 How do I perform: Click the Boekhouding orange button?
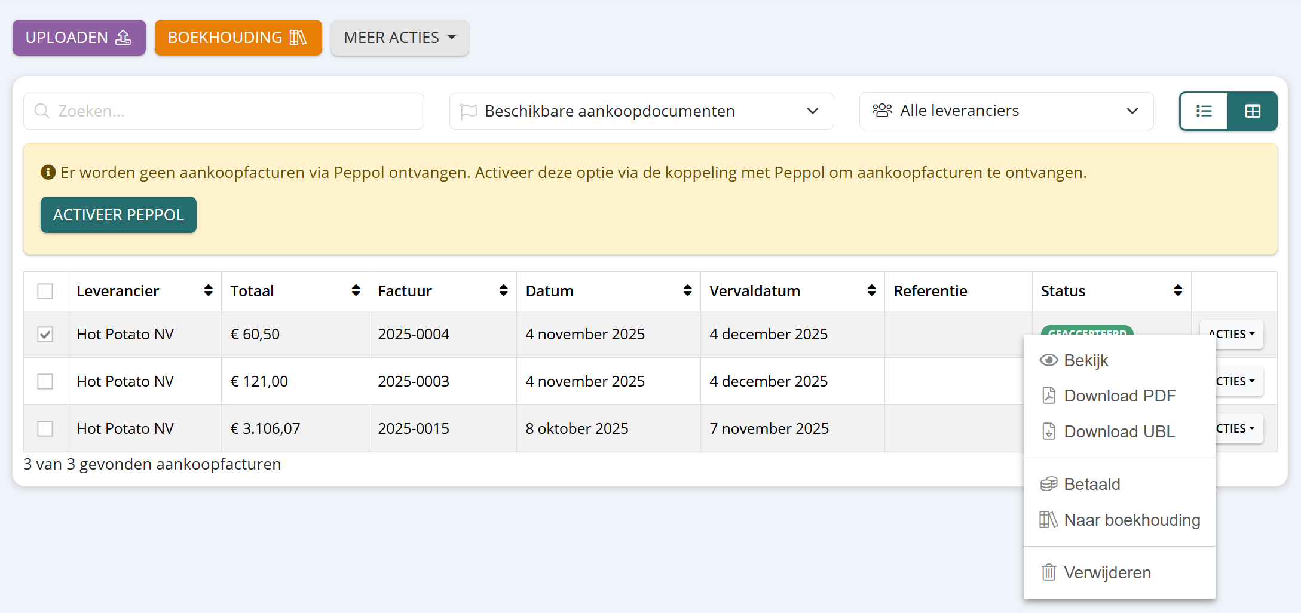pyautogui.click(x=238, y=38)
